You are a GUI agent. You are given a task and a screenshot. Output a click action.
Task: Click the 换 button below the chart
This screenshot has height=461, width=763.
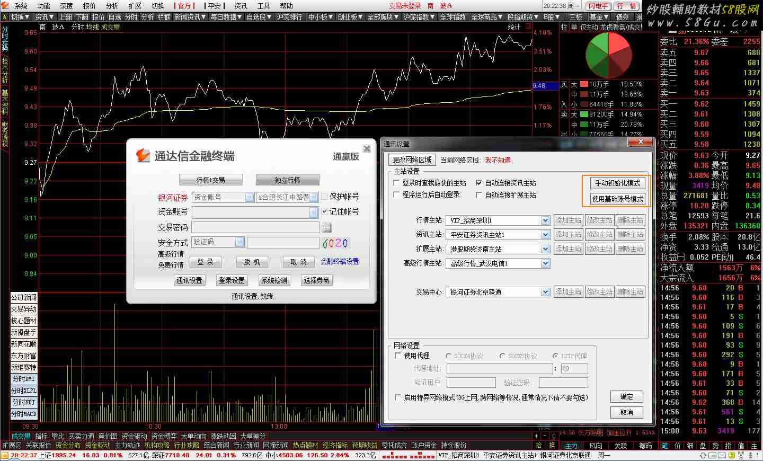tap(552, 446)
